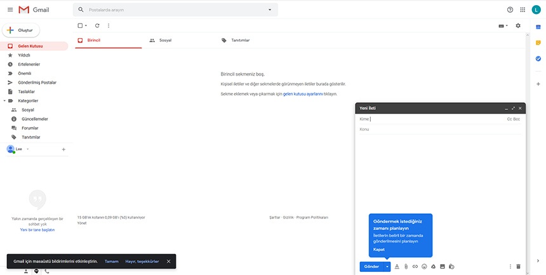Image resolution: width=546 pixels, height=275 pixels.
Task: Click the Oluştur compose button
Action: (x=21, y=30)
